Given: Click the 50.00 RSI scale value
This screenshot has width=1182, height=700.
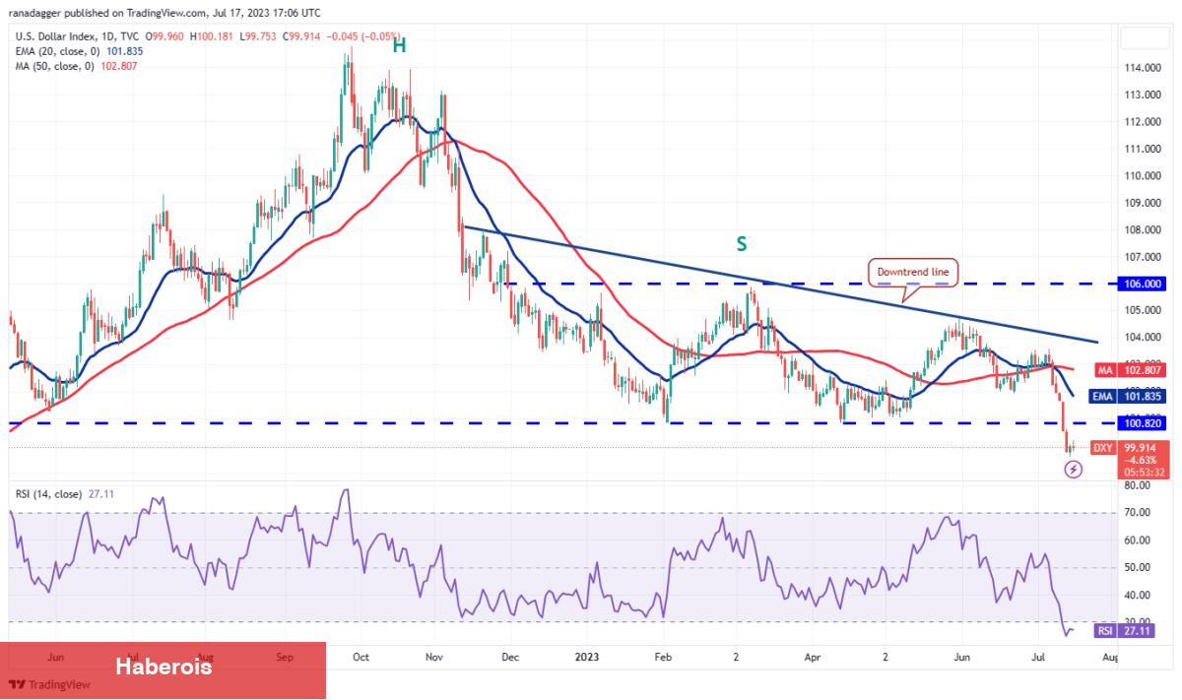Looking at the screenshot, I should point(1138,567).
